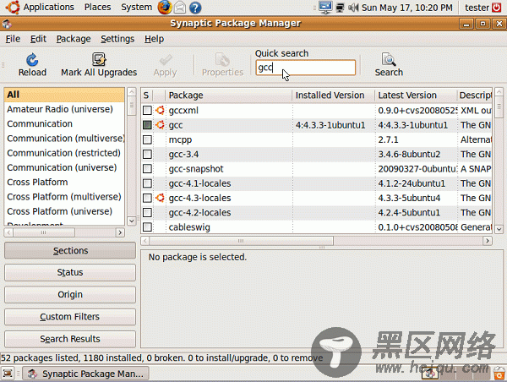Image resolution: width=507 pixels, height=382 pixels.
Task: Toggle installed checkbox for gcc
Action: click(x=147, y=125)
